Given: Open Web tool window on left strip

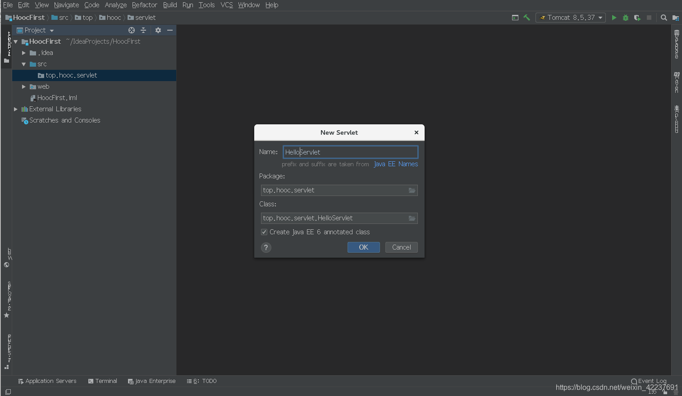Looking at the screenshot, I should click(7, 258).
